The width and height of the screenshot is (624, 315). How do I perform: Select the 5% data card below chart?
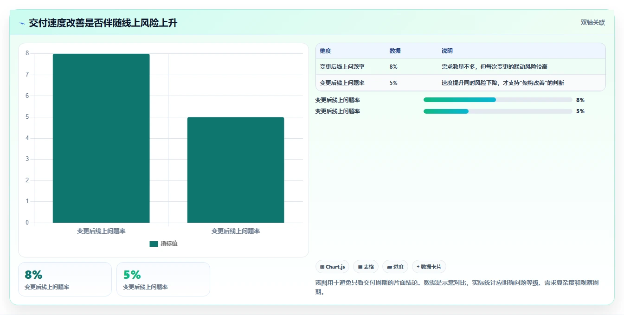pyautogui.click(x=163, y=279)
